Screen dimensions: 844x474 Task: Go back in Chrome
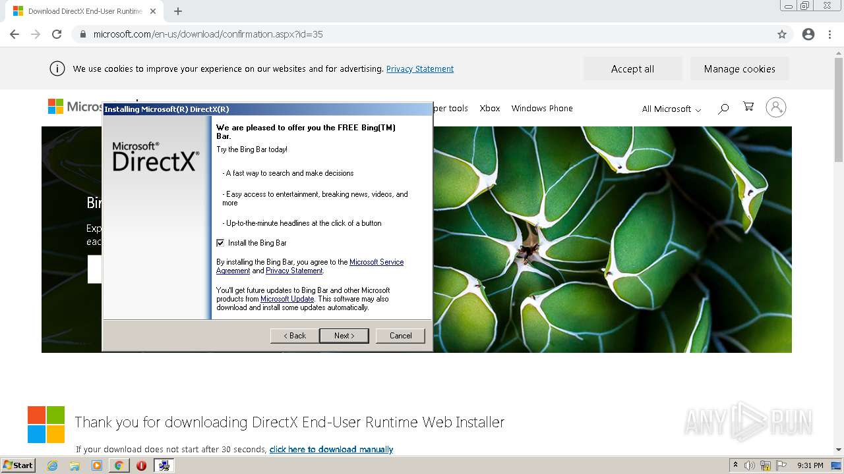click(15, 34)
